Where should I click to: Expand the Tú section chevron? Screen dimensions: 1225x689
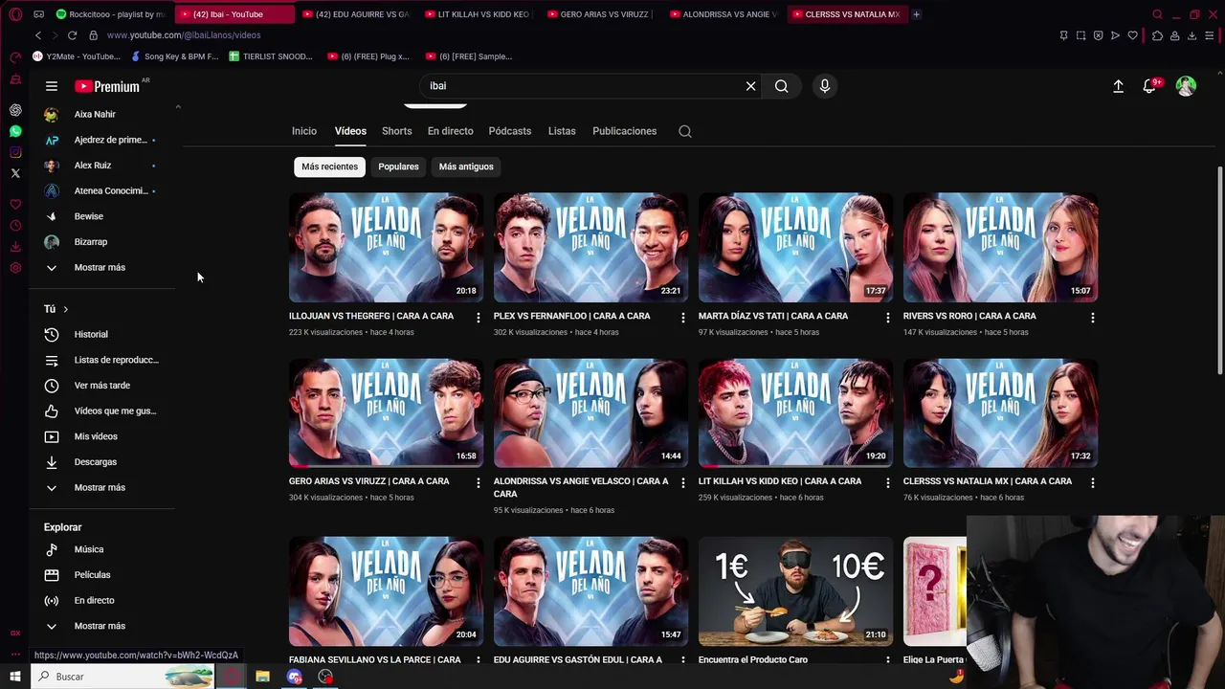pos(65,309)
